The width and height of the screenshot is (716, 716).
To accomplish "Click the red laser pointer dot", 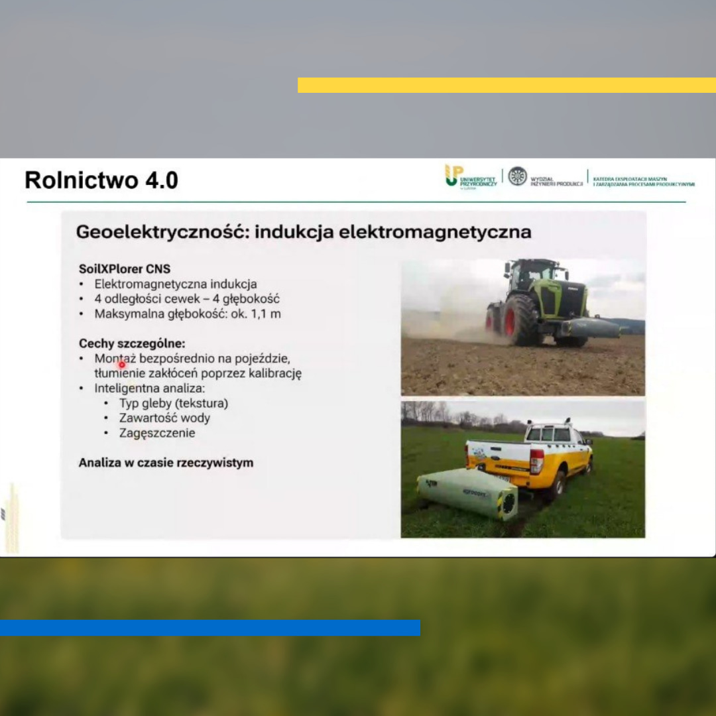I will click(x=122, y=364).
